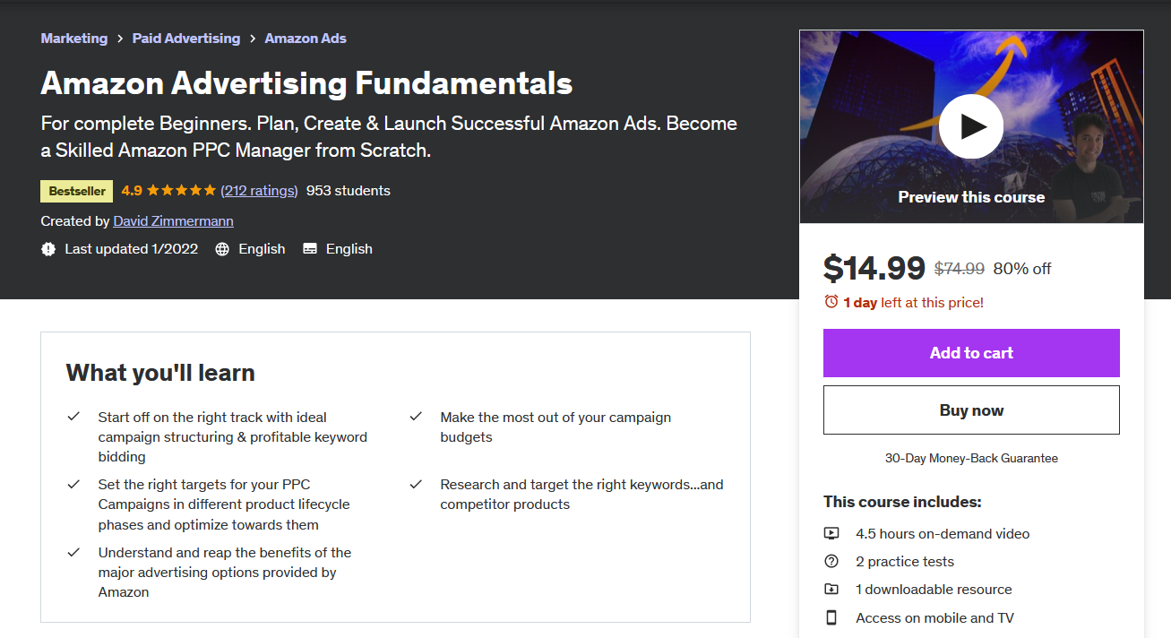Click the downloadable resource folder icon
Viewport: 1171px width, 638px height.
pyautogui.click(x=831, y=590)
